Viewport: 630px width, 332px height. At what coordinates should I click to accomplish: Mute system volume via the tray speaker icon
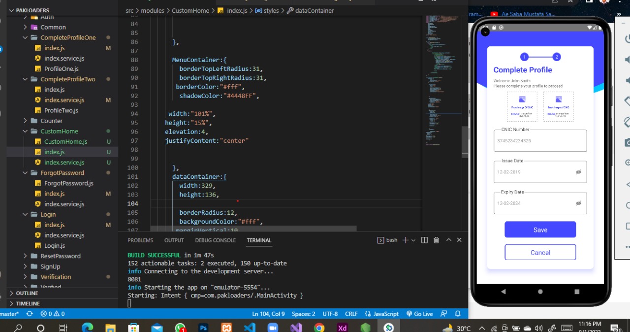tap(538, 327)
